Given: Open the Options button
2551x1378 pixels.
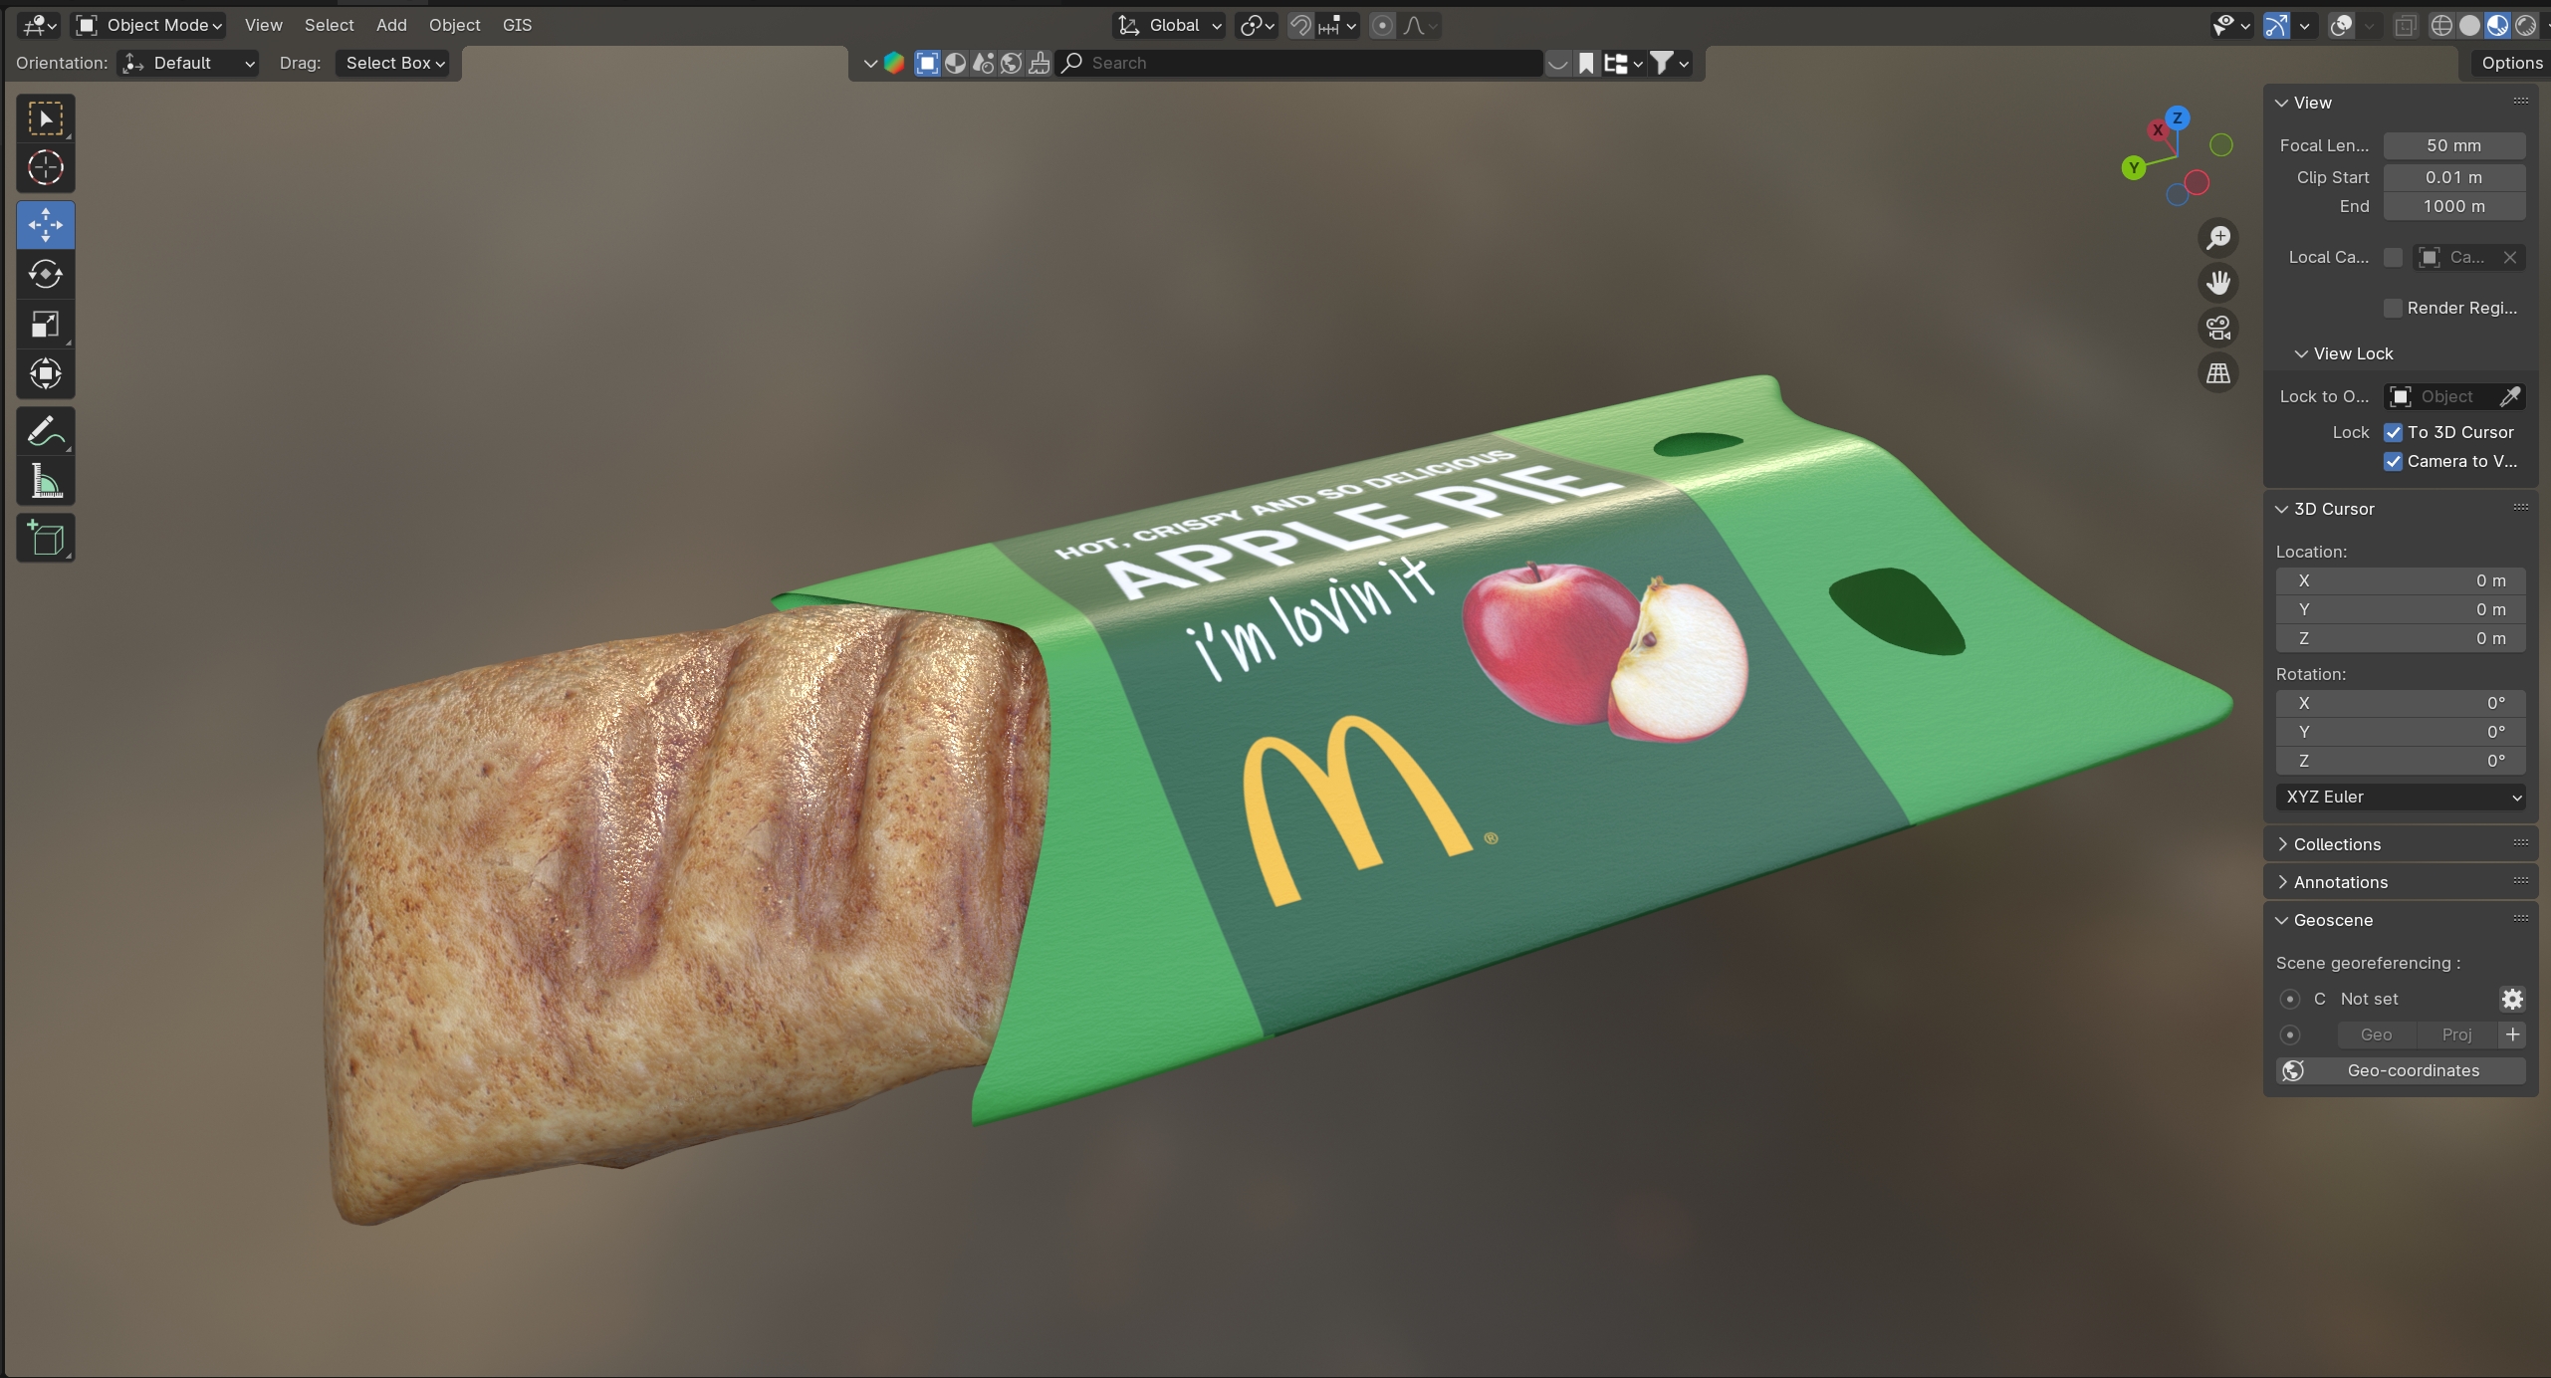Looking at the screenshot, I should coord(2511,63).
